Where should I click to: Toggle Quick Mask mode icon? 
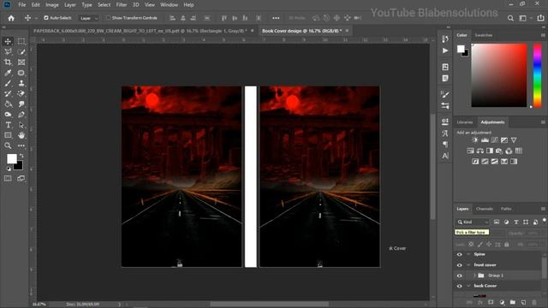pyautogui.click(x=8, y=179)
